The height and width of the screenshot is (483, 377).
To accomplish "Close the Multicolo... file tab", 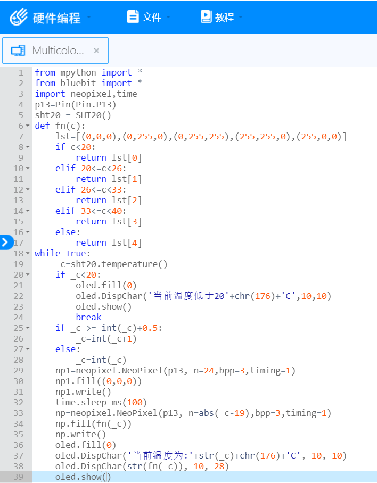I will click(x=96, y=51).
